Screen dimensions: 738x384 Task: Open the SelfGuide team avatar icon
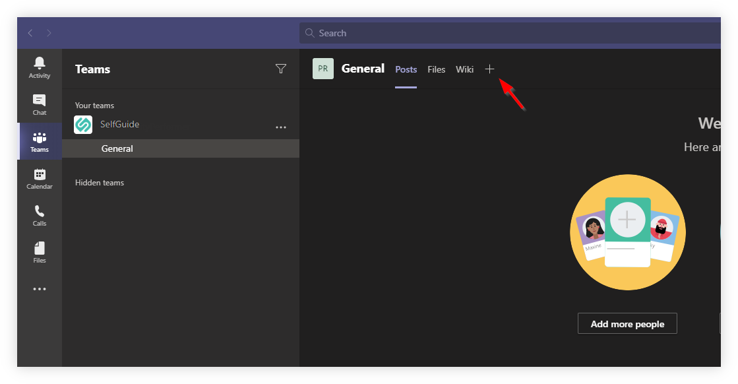[82, 124]
